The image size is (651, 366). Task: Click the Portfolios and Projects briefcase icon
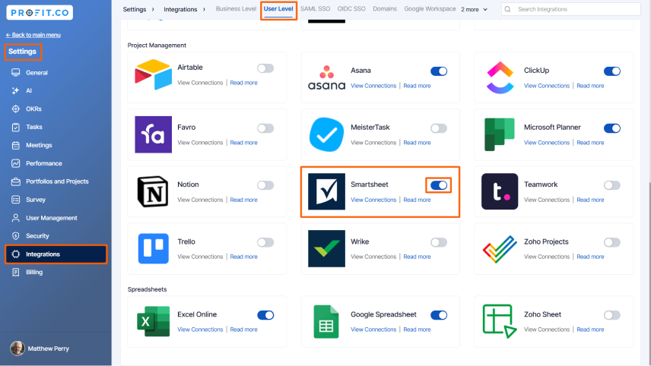[16, 181]
